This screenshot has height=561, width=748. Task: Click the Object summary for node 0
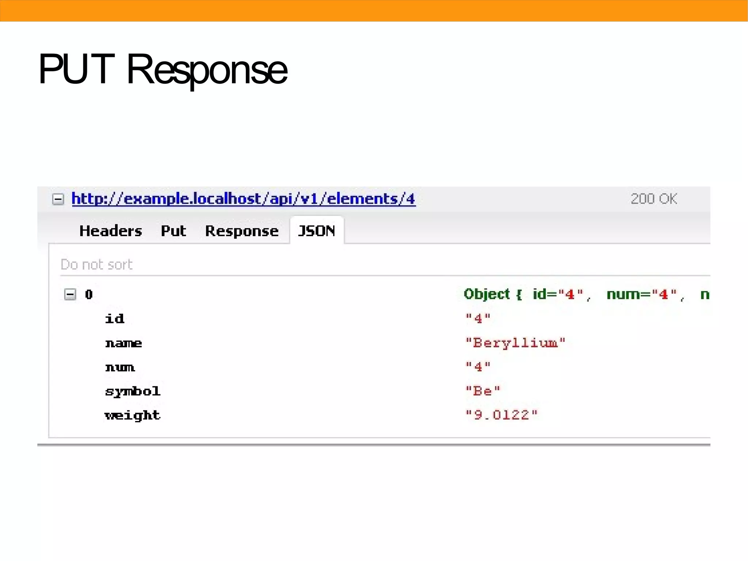pyautogui.click(x=587, y=294)
